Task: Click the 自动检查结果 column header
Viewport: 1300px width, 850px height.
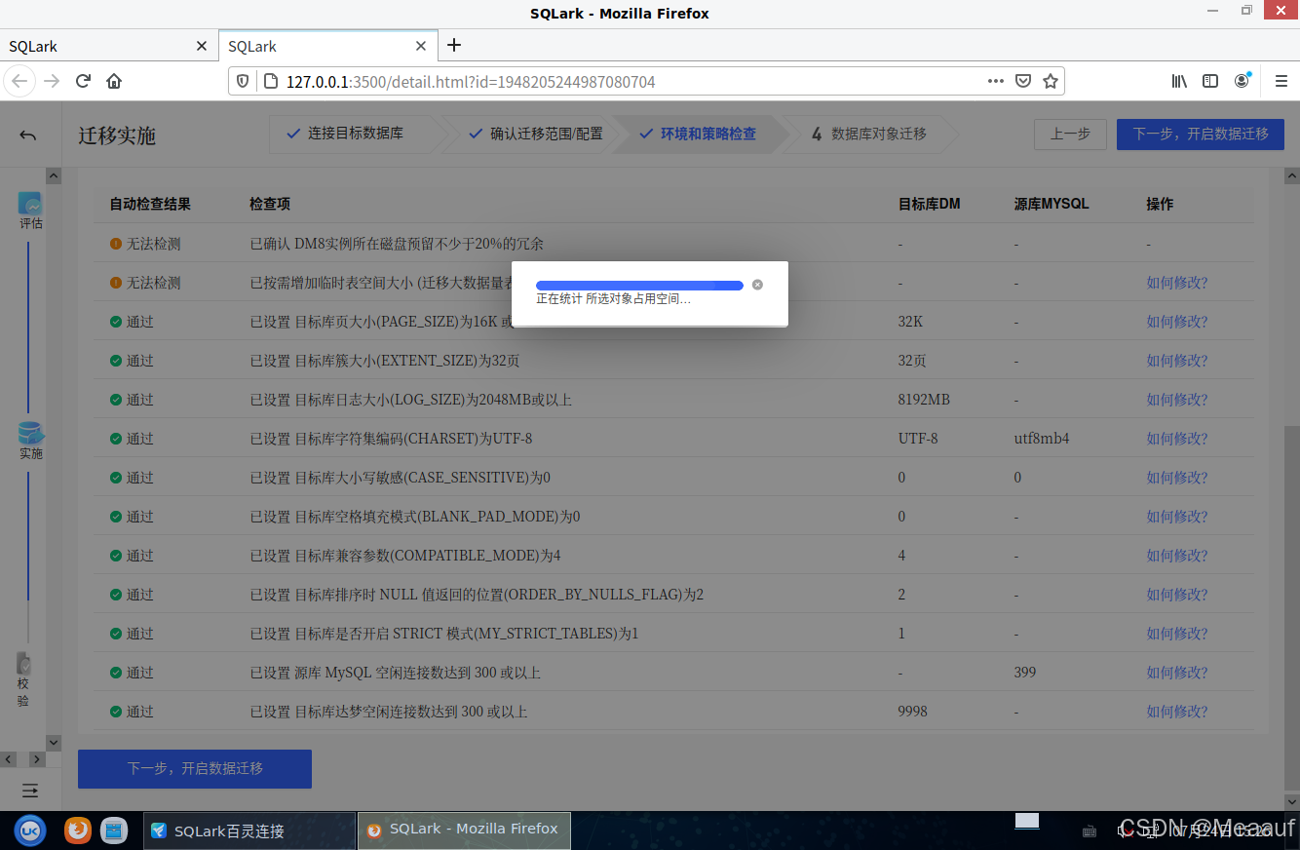Action: pyautogui.click(x=150, y=205)
